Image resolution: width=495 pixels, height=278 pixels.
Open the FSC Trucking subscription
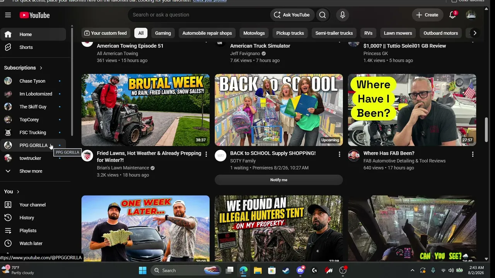pos(33,132)
